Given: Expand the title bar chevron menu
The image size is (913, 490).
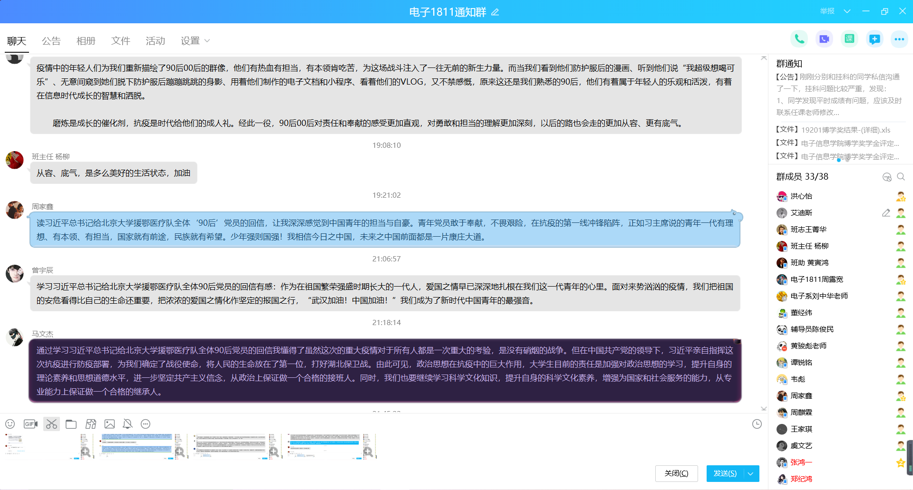Looking at the screenshot, I should tap(847, 11).
